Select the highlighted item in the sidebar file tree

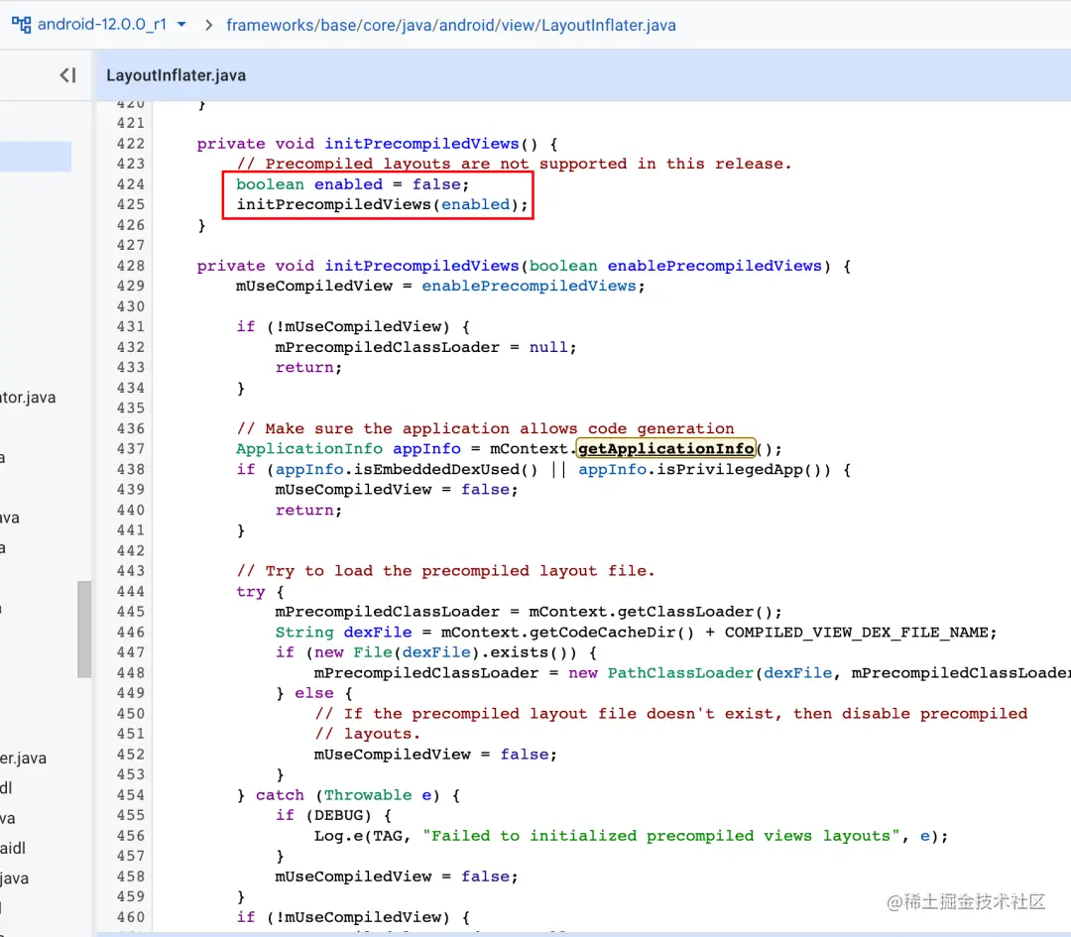tap(36, 157)
